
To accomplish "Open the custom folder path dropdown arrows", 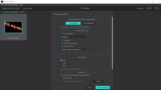I will click(92, 81).
